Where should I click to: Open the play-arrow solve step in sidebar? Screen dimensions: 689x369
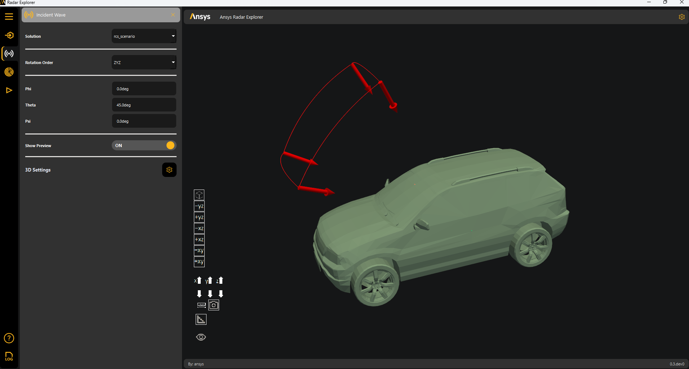point(9,90)
